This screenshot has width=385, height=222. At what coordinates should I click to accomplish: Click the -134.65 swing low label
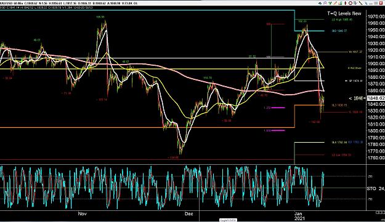173,157
